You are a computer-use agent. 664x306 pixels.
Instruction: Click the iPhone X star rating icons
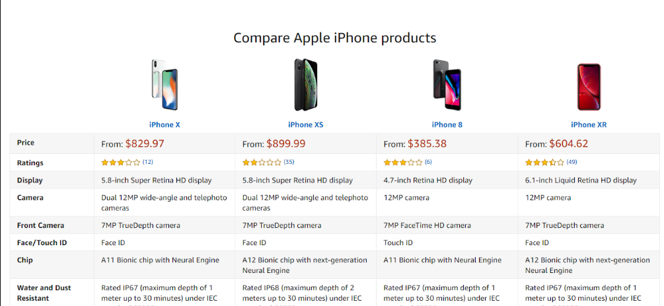(x=121, y=163)
